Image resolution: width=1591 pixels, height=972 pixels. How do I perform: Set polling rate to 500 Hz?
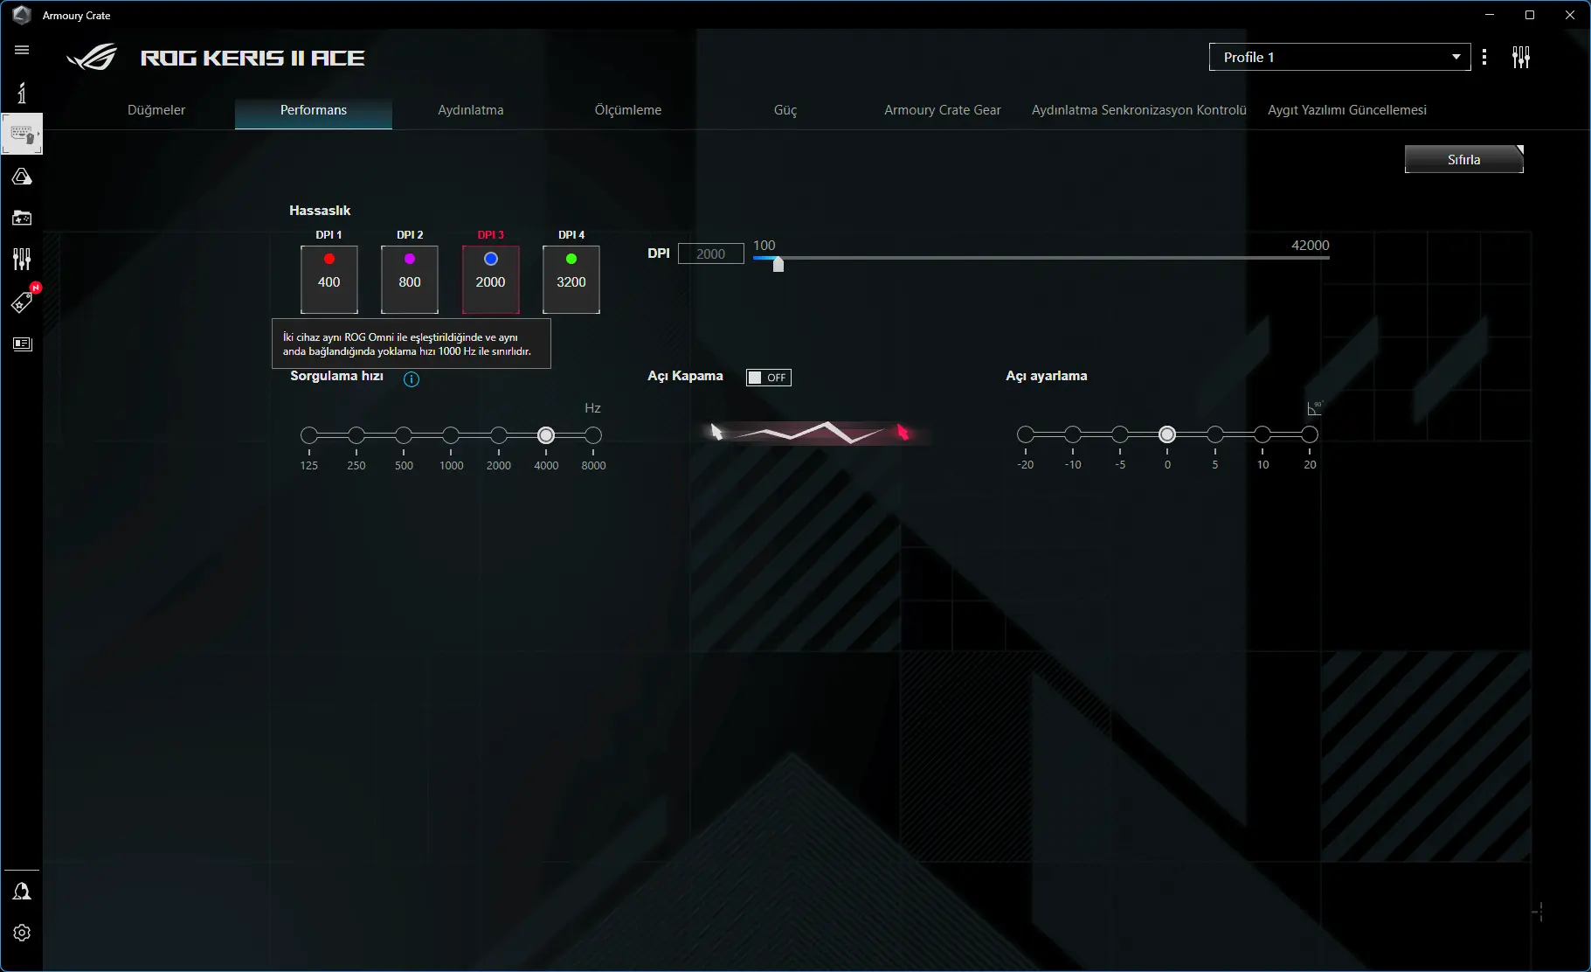404,435
